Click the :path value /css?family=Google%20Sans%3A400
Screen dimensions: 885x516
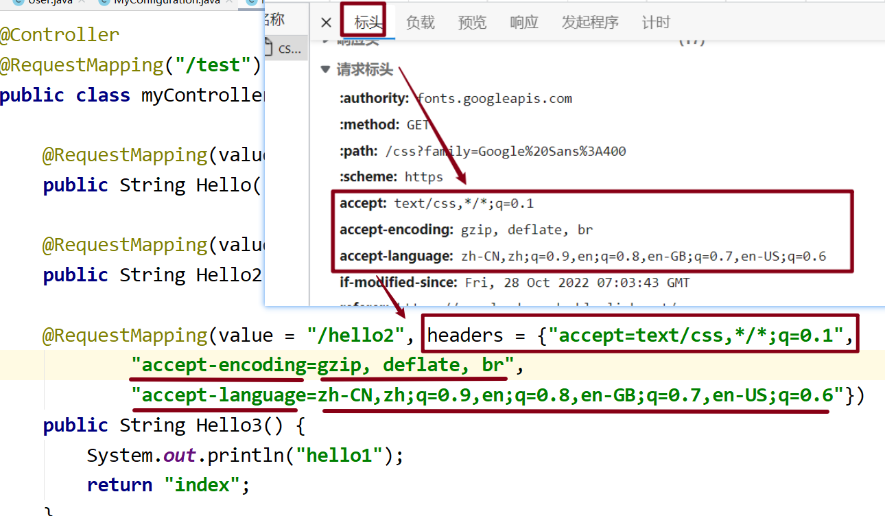(506, 151)
